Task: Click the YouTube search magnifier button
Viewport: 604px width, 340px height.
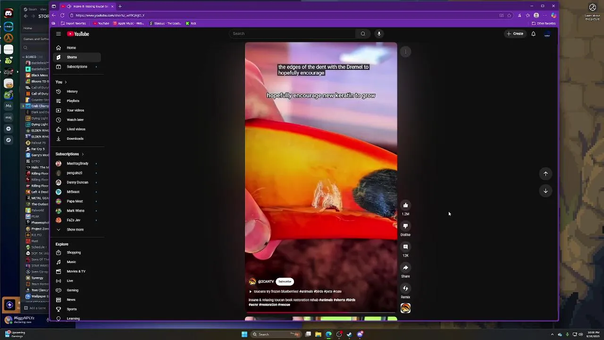Action: click(x=363, y=34)
